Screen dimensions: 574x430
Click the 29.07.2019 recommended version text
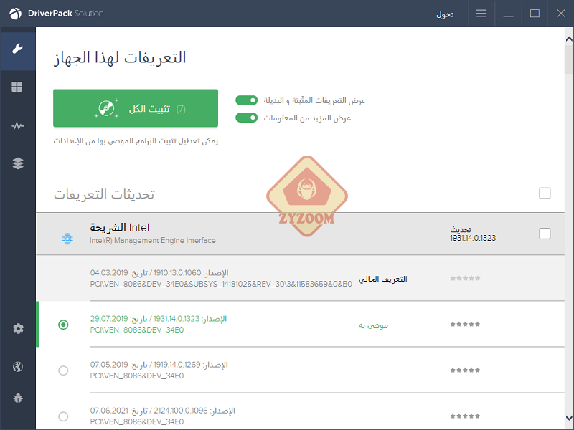pyautogui.click(x=159, y=319)
